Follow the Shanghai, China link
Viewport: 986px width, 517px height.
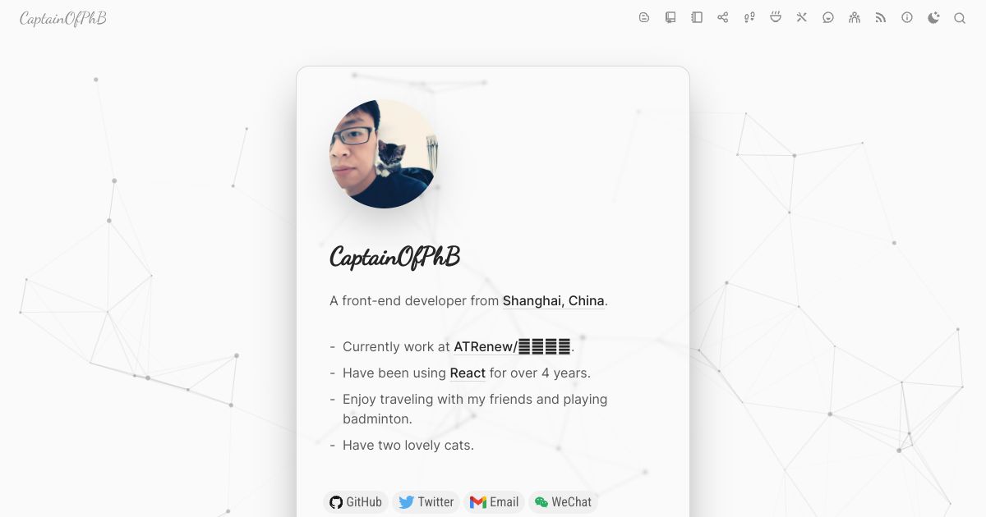point(554,300)
